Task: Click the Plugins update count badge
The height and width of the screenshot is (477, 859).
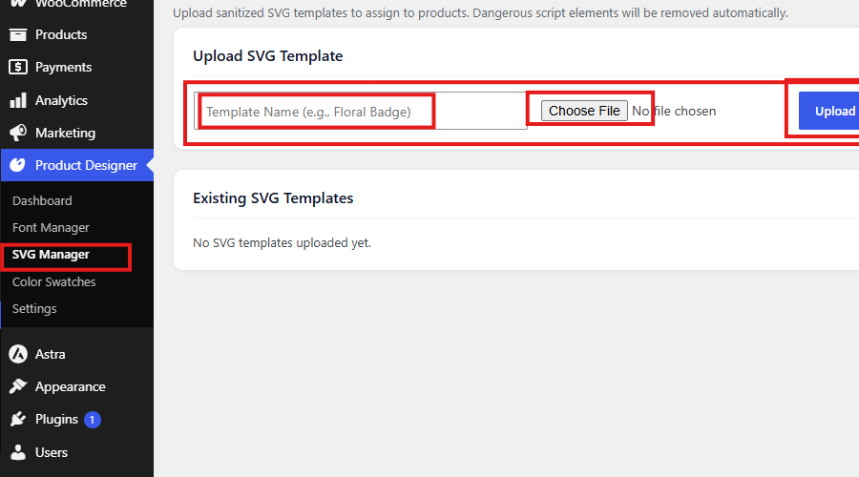Action: point(92,420)
